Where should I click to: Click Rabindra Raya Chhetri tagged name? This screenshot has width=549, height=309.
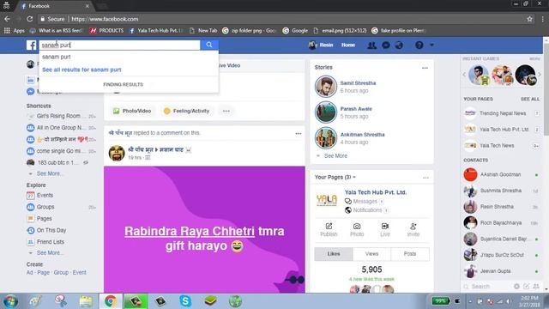click(190, 231)
